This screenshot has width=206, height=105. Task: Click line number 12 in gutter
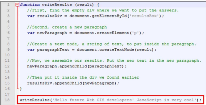click(7, 66)
